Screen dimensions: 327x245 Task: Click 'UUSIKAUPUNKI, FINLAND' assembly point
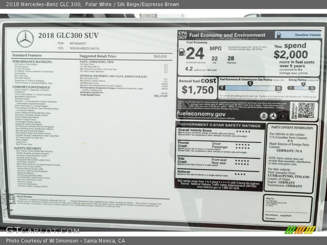pos(289,176)
